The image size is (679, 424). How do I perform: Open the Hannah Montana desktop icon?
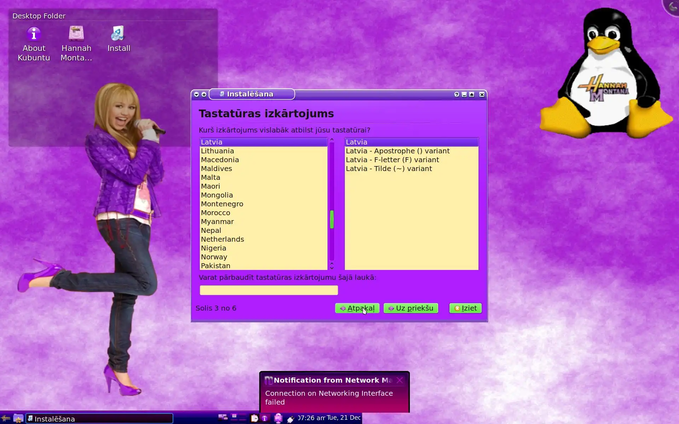(x=76, y=34)
